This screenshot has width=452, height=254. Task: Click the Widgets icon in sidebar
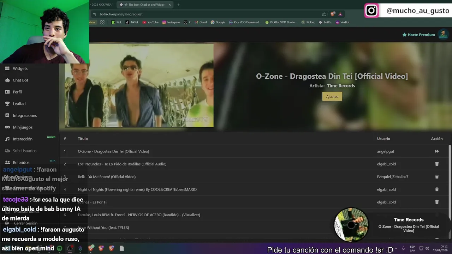pyautogui.click(x=7, y=68)
